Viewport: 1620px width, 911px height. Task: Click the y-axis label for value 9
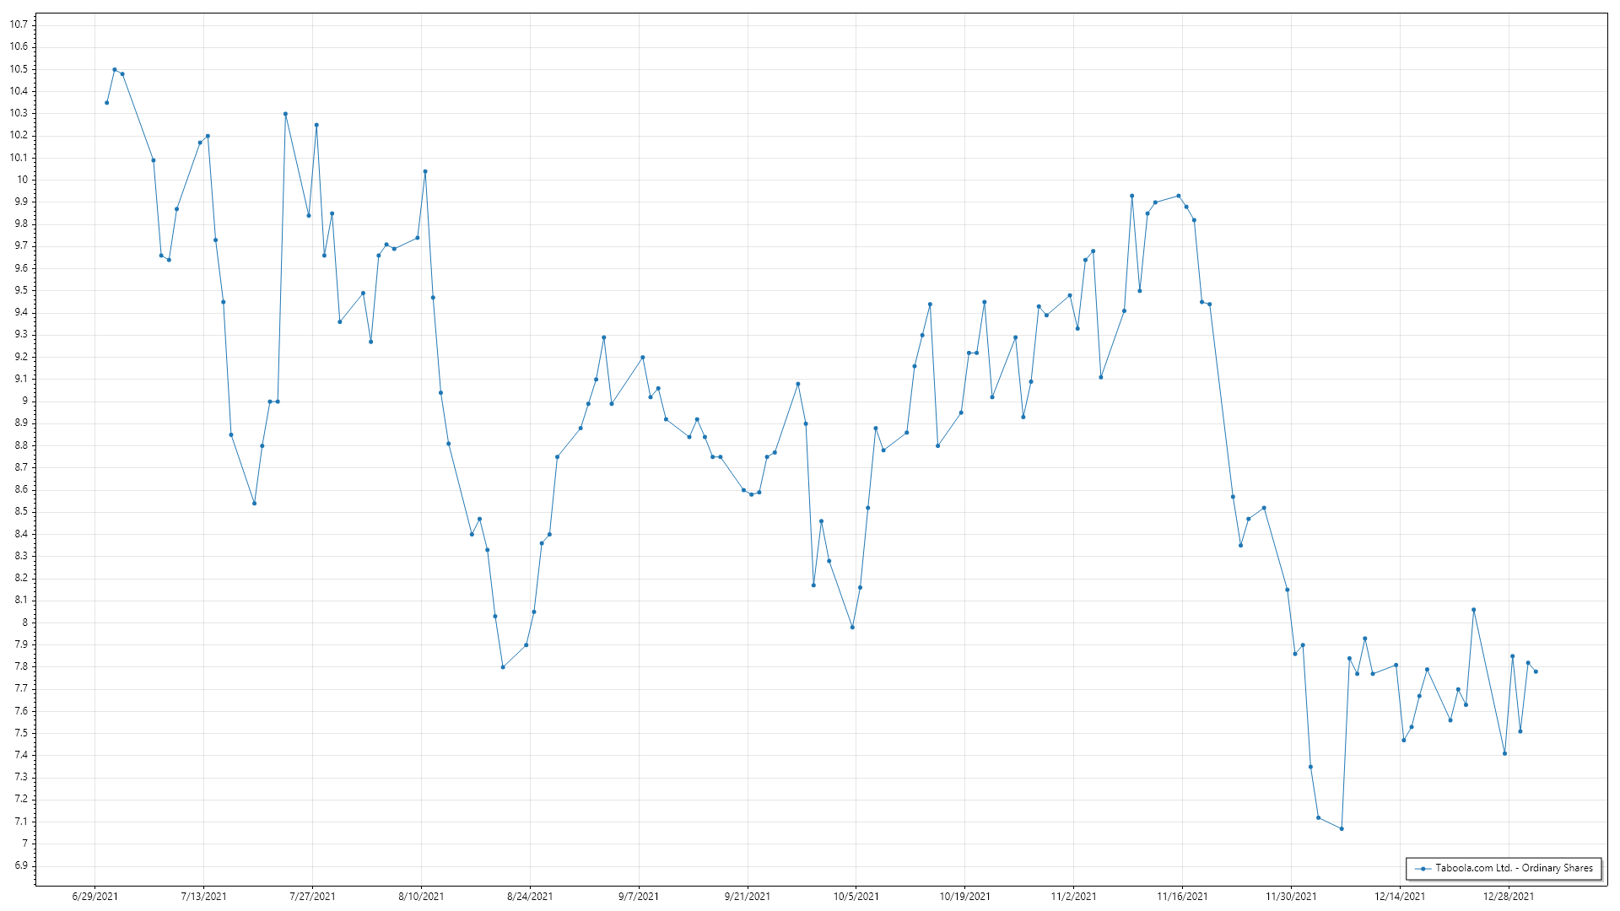(x=24, y=401)
